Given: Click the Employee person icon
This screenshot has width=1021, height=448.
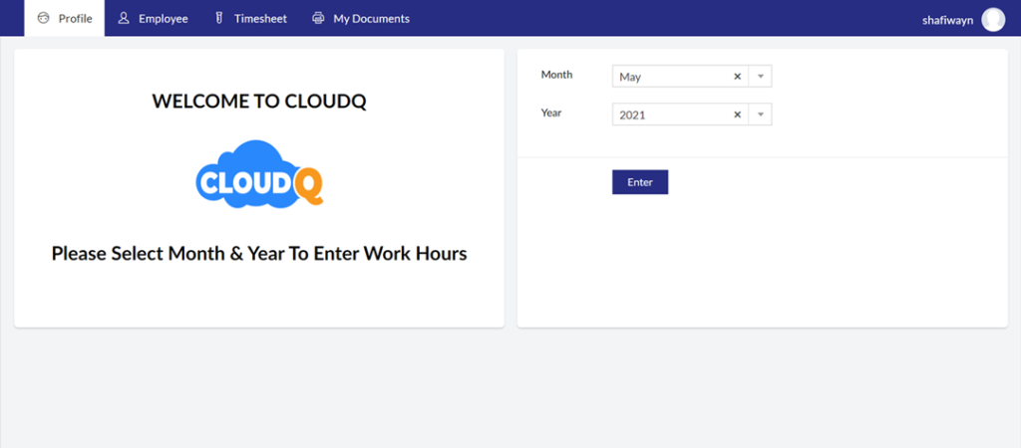Looking at the screenshot, I should point(124,18).
